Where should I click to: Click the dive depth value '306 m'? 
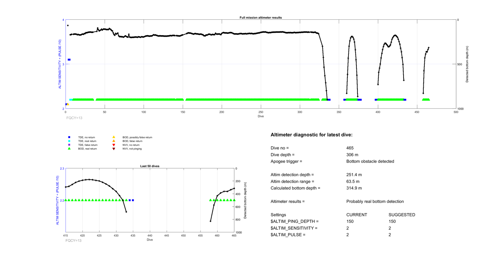[352, 155]
